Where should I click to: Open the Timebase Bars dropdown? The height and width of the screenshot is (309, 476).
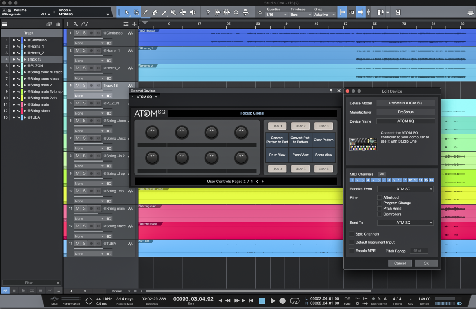point(301,15)
